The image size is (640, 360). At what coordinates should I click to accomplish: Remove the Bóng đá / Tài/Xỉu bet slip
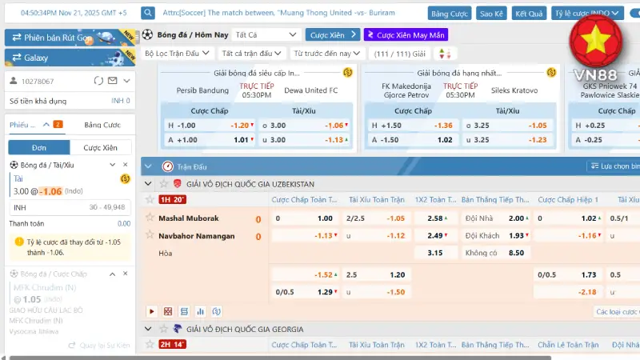[125, 165]
